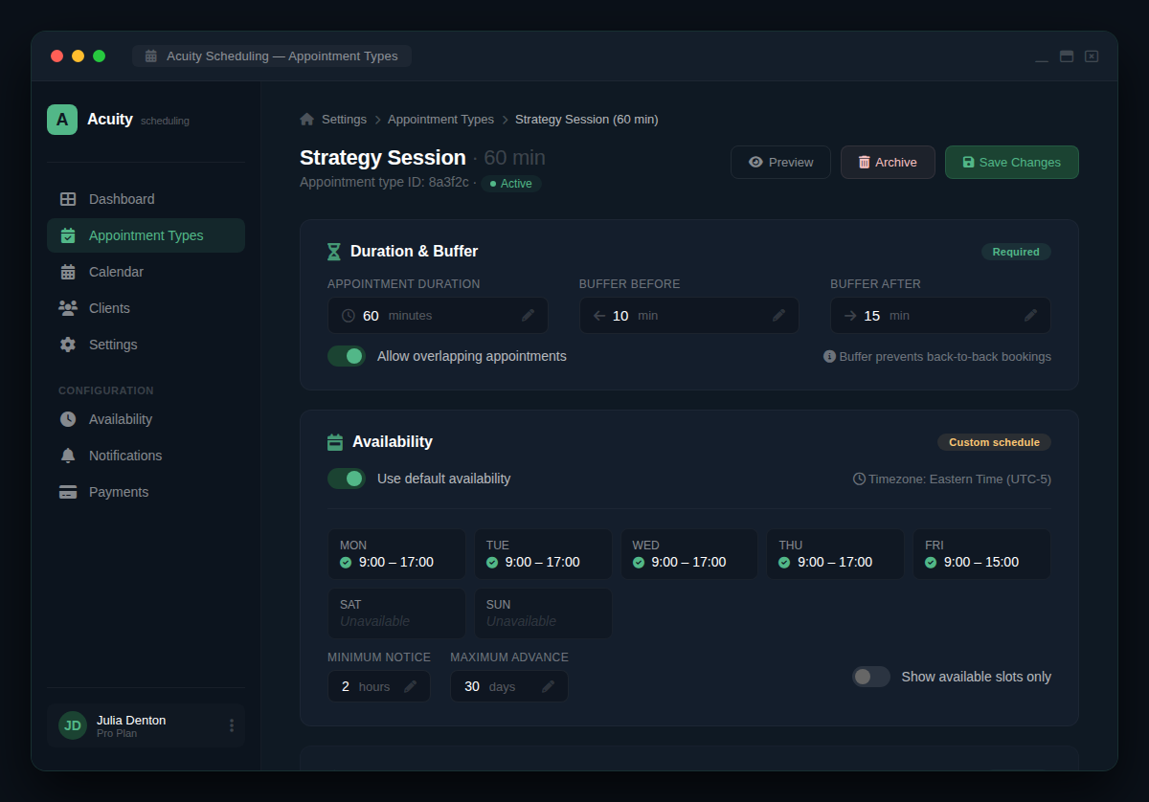Select Appointment Types in sidebar
The image size is (1149, 802).
[146, 235]
